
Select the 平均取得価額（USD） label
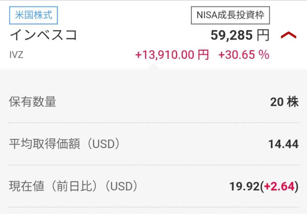point(64,144)
